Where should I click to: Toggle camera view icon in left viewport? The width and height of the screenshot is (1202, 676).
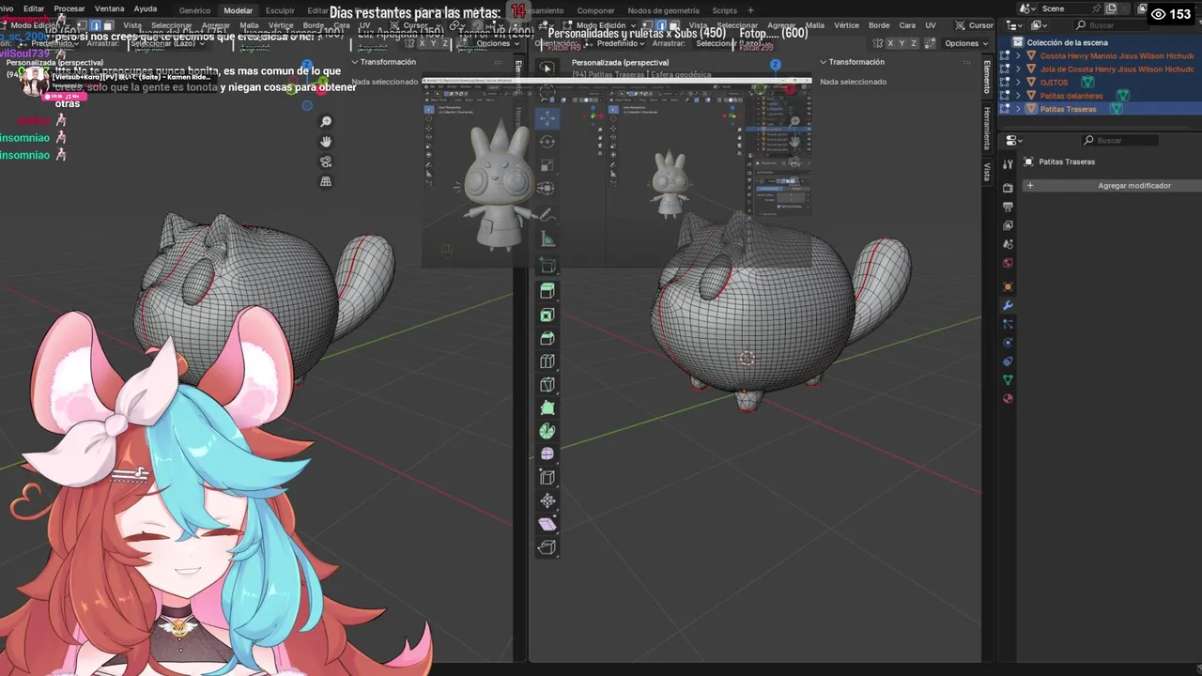coord(326,161)
